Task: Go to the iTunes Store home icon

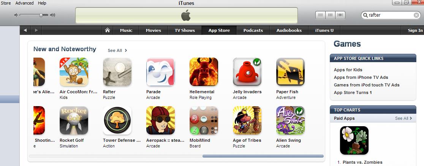Action: pos(108,30)
